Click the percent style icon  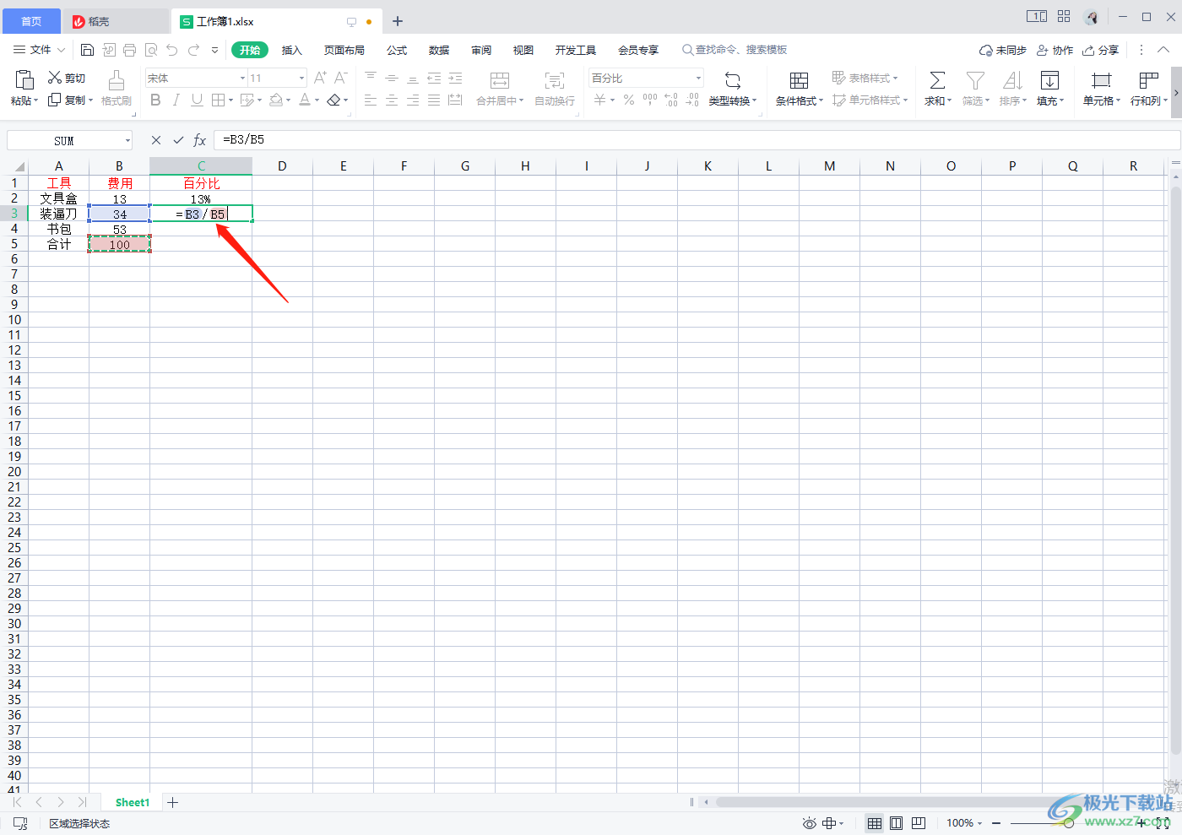(x=629, y=100)
